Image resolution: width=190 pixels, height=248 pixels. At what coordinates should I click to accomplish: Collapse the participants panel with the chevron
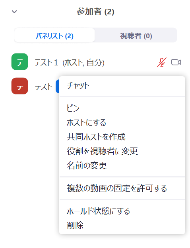pyautogui.click(x=14, y=12)
